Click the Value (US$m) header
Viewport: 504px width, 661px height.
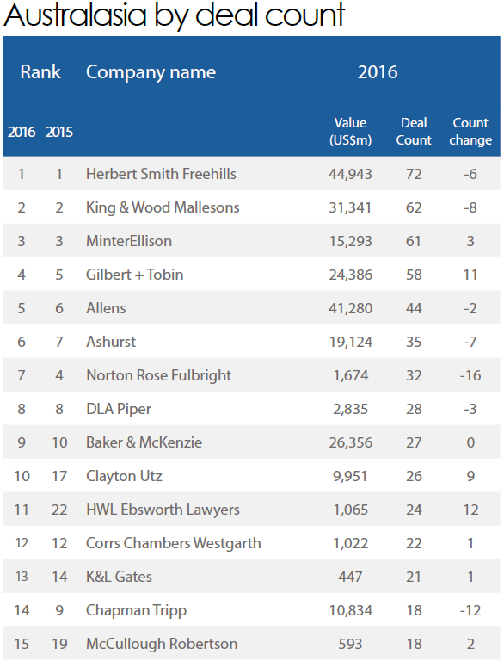tap(350, 132)
